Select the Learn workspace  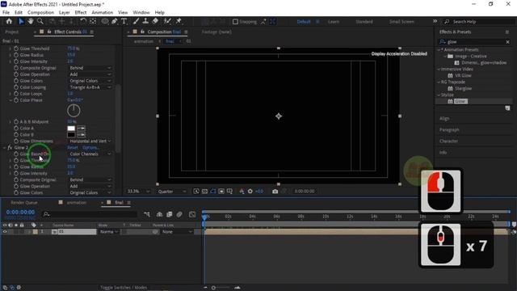coord(334,22)
